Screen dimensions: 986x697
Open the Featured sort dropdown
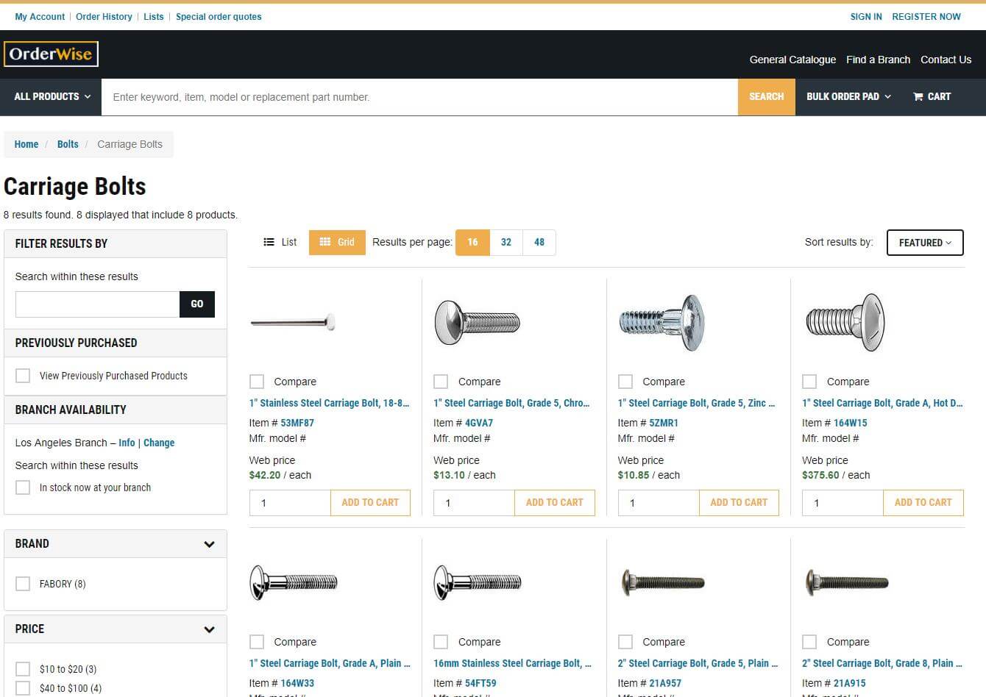point(925,243)
